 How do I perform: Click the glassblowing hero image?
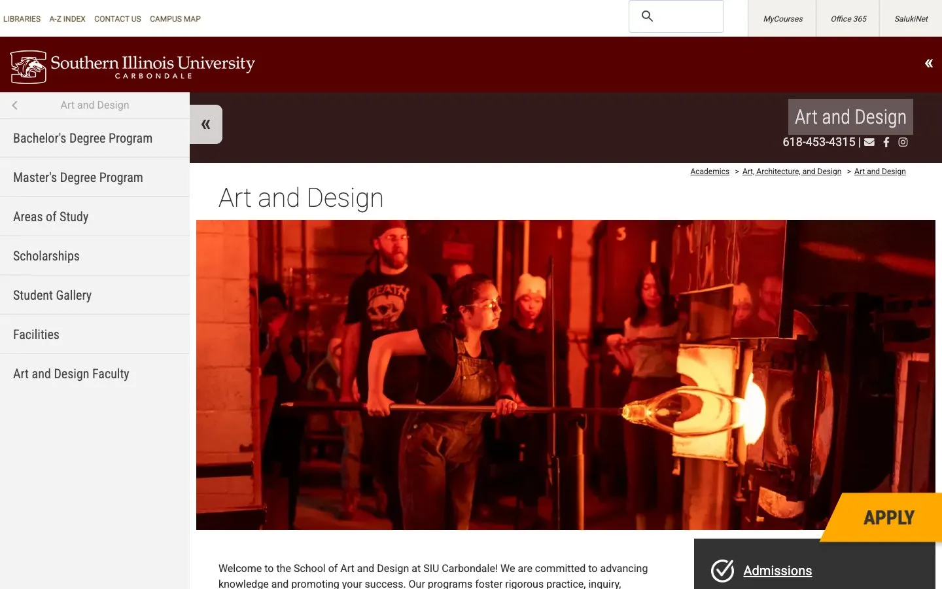pyautogui.click(x=566, y=375)
